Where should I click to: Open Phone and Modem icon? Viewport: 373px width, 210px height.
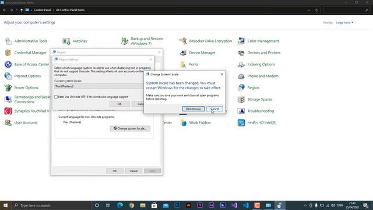click(241, 76)
